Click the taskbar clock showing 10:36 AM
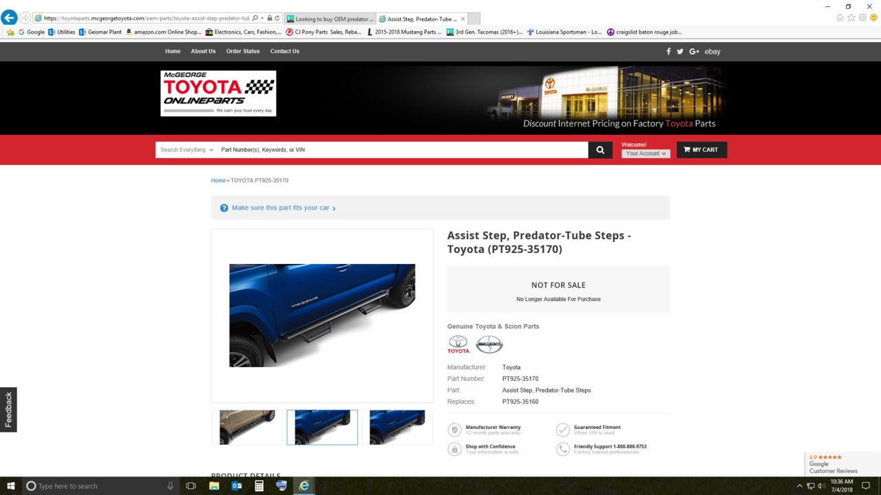 coord(842,486)
